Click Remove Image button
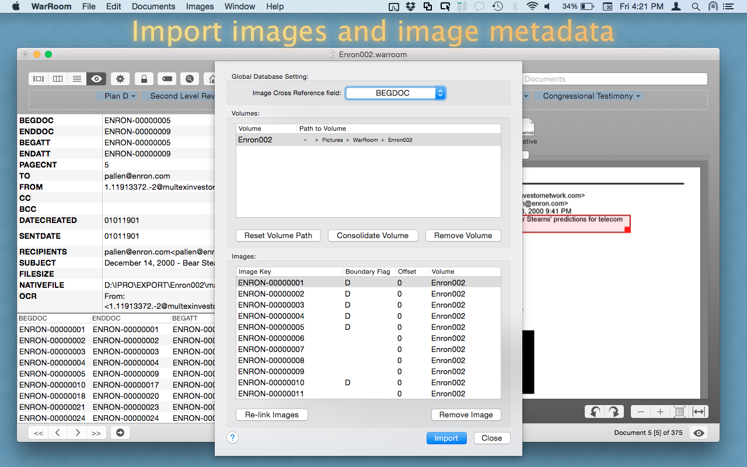The image size is (747, 467). point(466,414)
